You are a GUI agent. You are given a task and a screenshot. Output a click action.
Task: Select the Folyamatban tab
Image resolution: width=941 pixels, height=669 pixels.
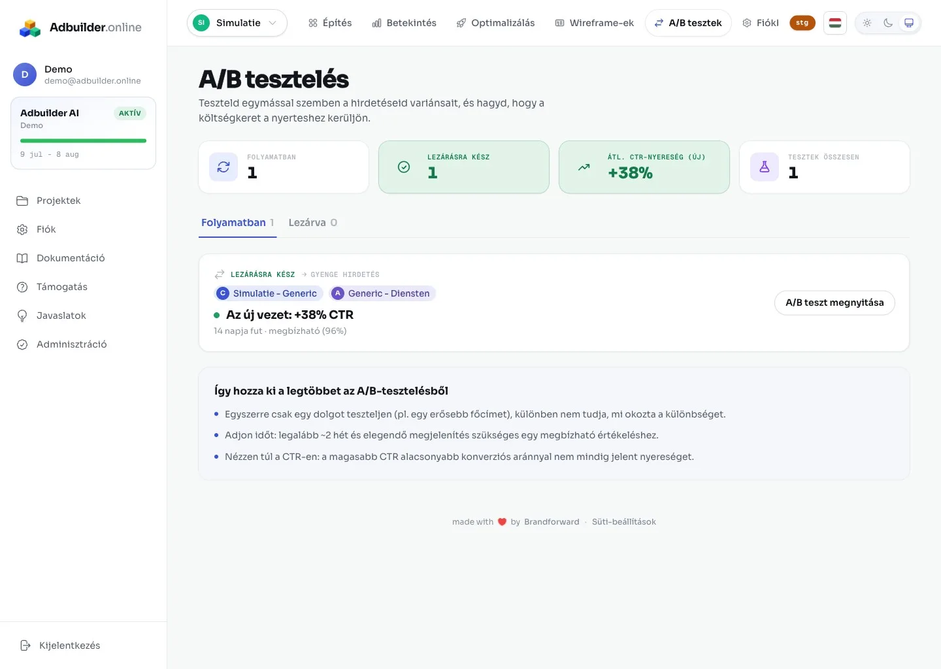[x=238, y=223]
